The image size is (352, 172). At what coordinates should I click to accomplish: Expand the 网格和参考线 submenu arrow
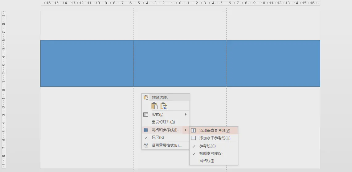186,130
